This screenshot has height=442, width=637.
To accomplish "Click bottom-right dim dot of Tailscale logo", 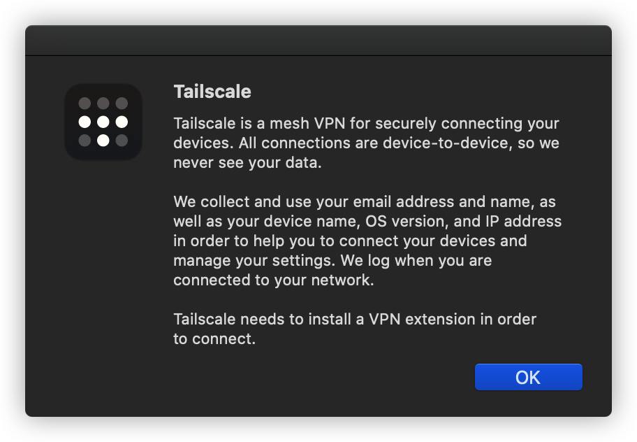I will click(x=122, y=140).
